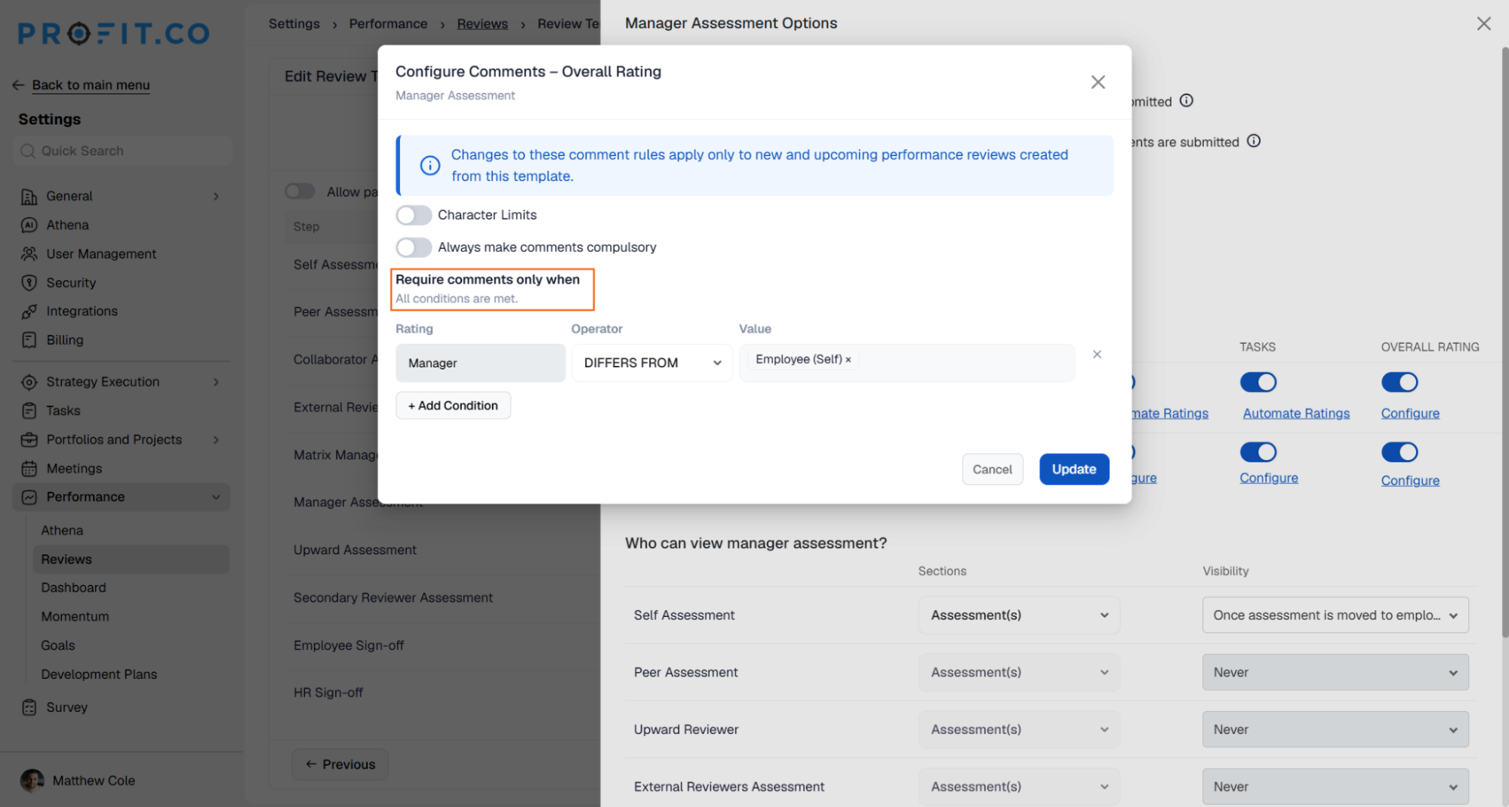The height and width of the screenshot is (807, 1509).
Task: Toggle the Allow pa... switch in Edit Review
Action: tap(300, 192)
